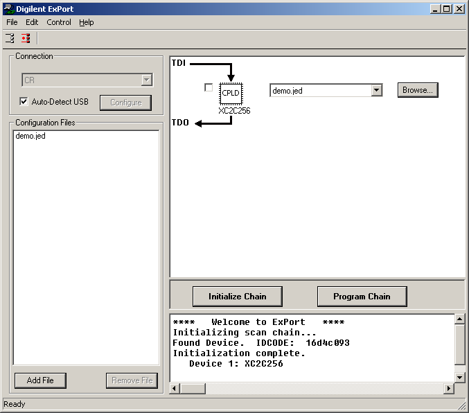Expand the demo.jed file dropdown arrow
Image resolution: width=469 pixels, height=413 pixels.
[377, 90]
